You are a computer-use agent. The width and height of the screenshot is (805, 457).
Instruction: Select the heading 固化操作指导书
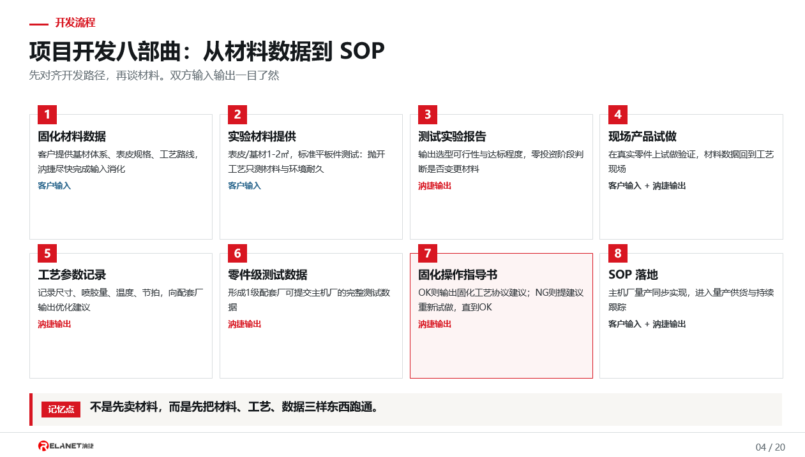point(458,275)
